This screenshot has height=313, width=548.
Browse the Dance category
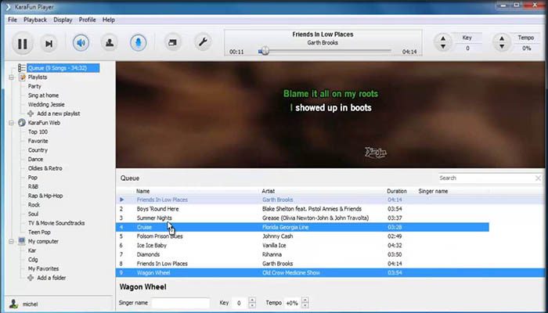coord(36,160)
